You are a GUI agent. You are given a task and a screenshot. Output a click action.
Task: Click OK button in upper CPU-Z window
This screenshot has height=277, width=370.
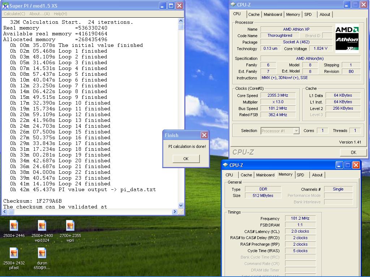[x=353, y=153]
